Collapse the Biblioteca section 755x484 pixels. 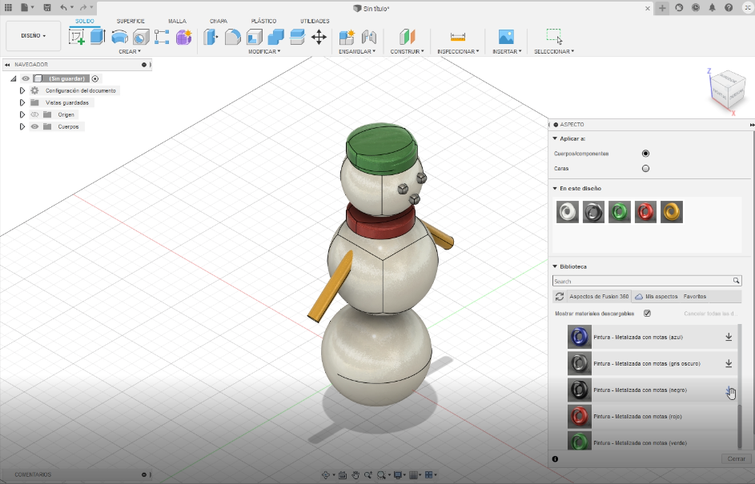tap(555, 266)
